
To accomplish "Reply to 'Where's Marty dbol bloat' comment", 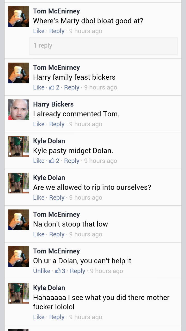I will 57,31.
